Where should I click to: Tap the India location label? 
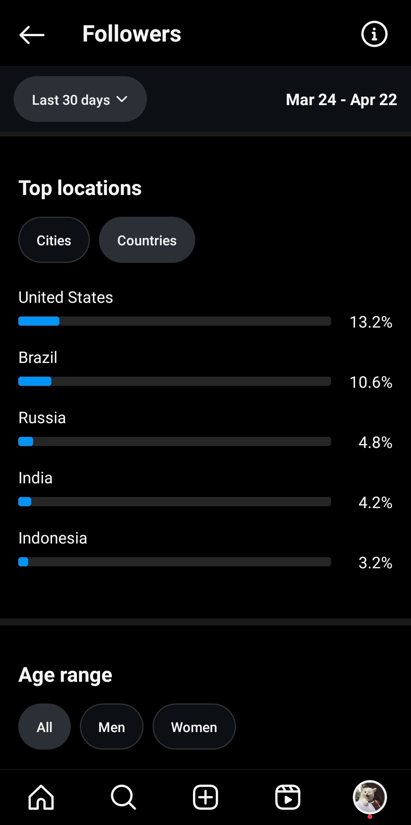pos(36,478)
